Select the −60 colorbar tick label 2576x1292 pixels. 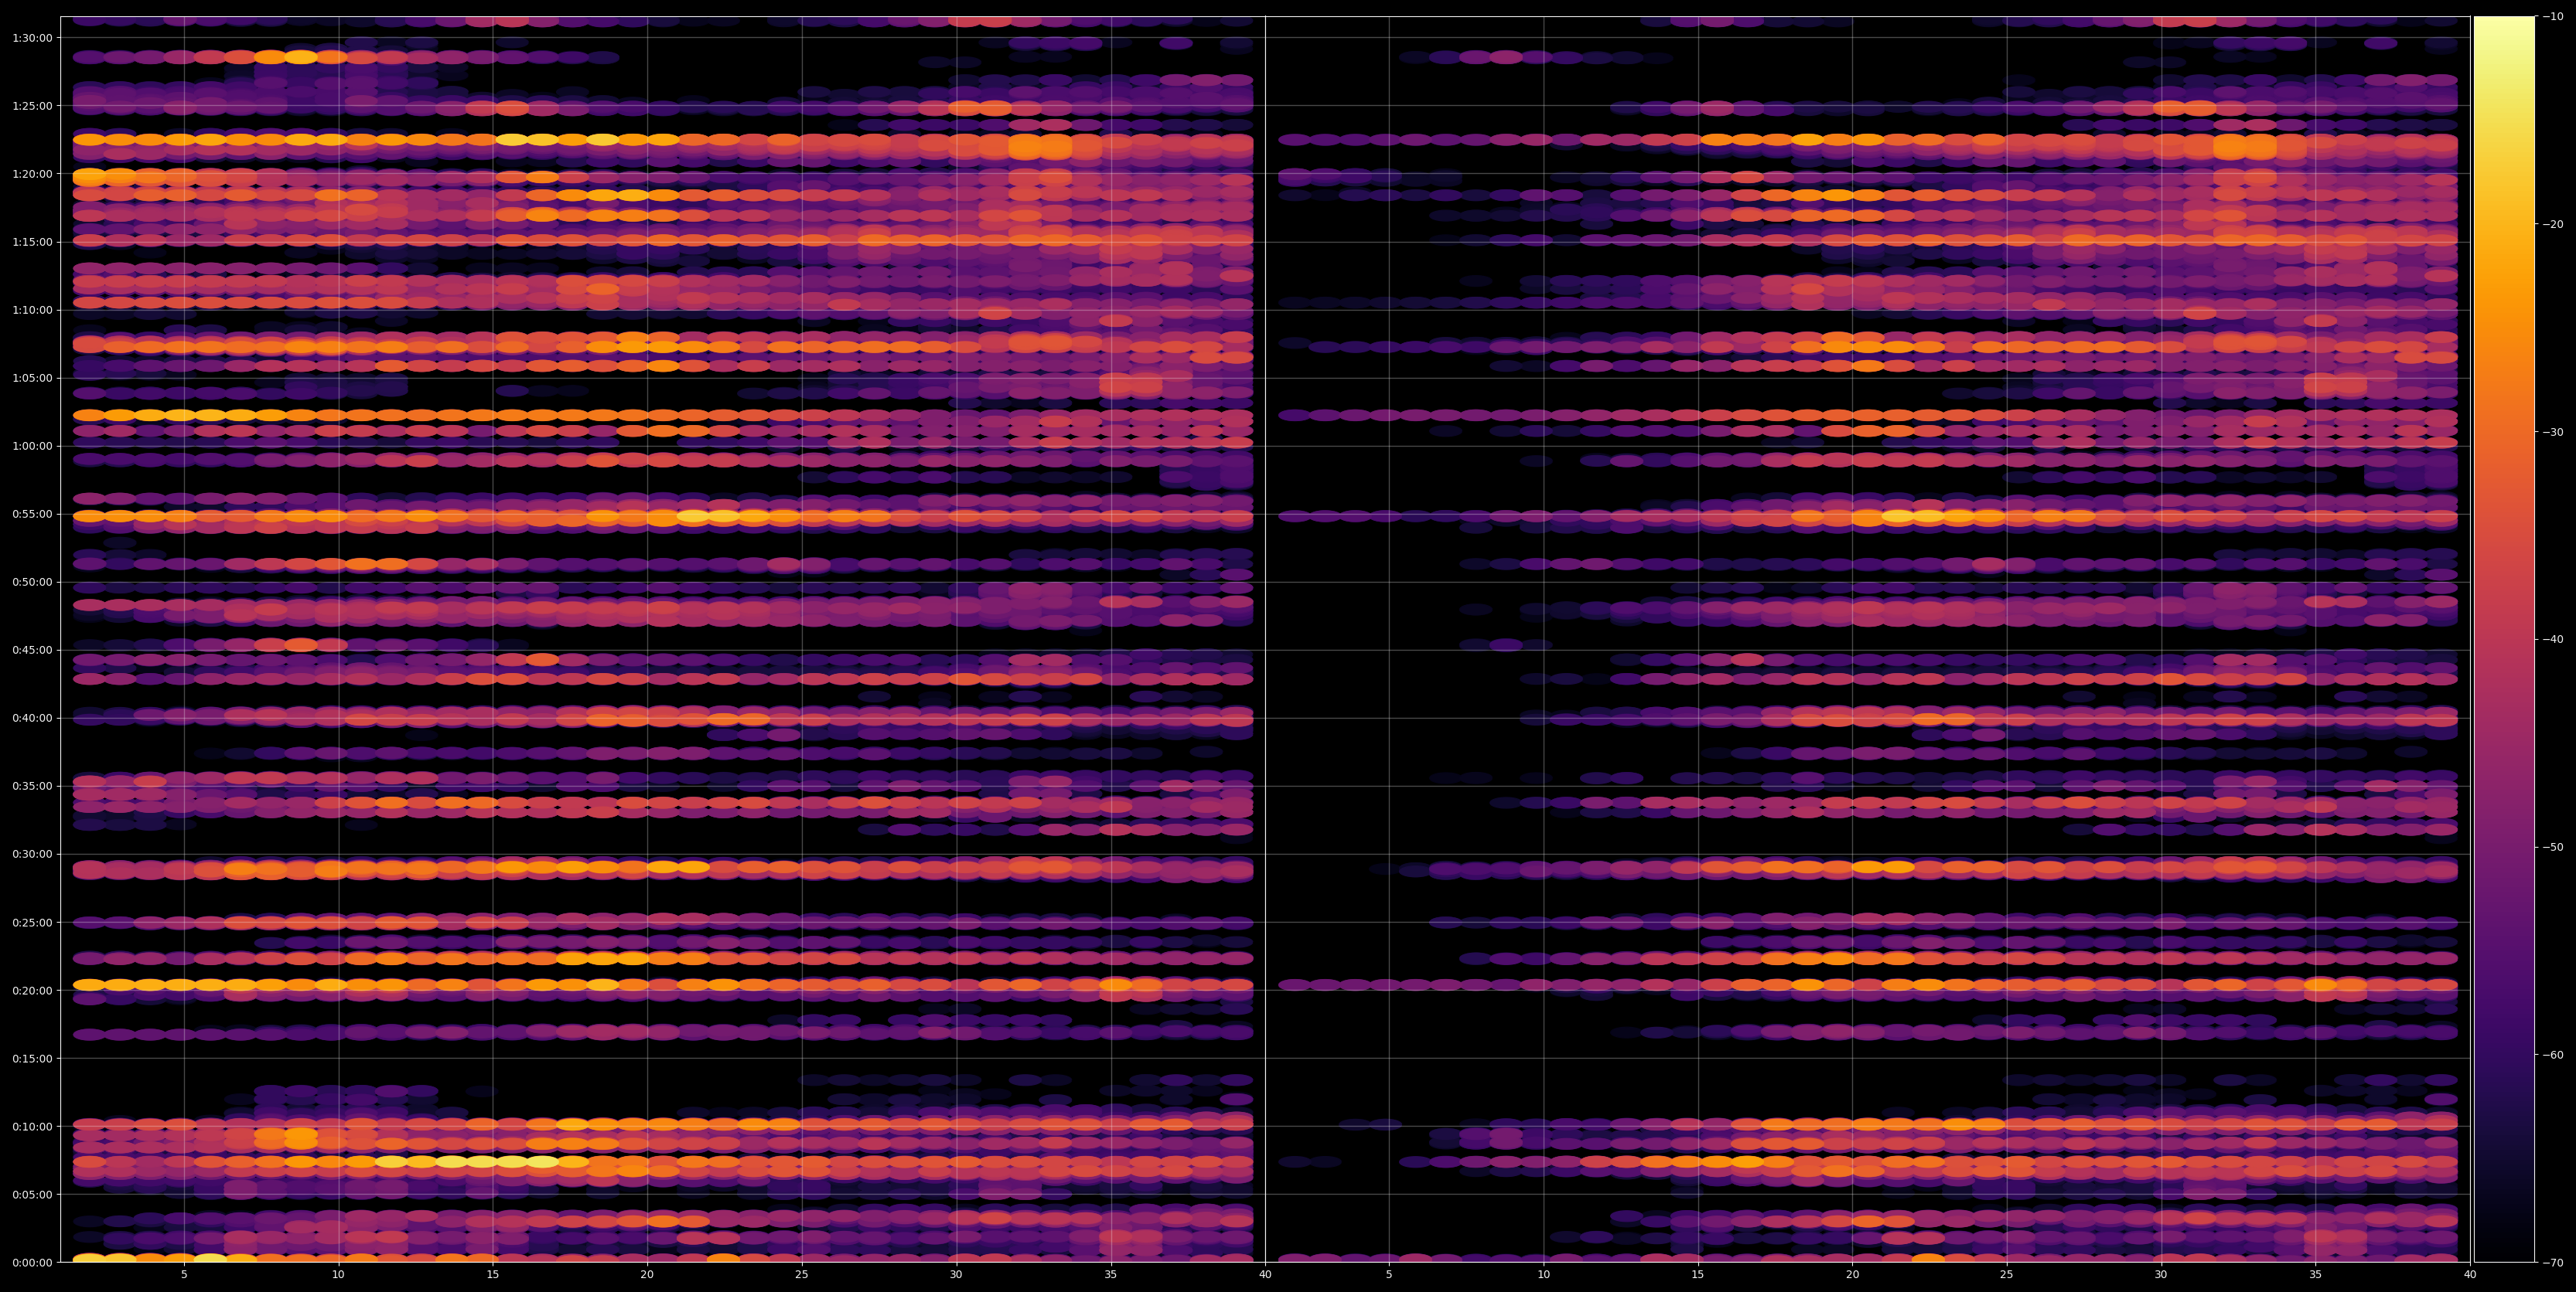click(2552, 1056)
